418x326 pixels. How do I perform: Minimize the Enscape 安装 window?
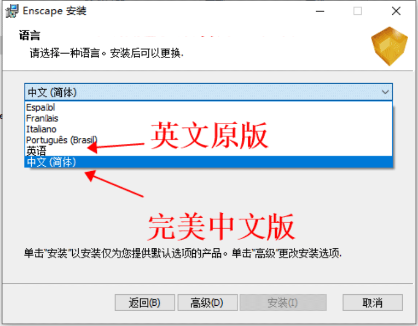point(320,11)
